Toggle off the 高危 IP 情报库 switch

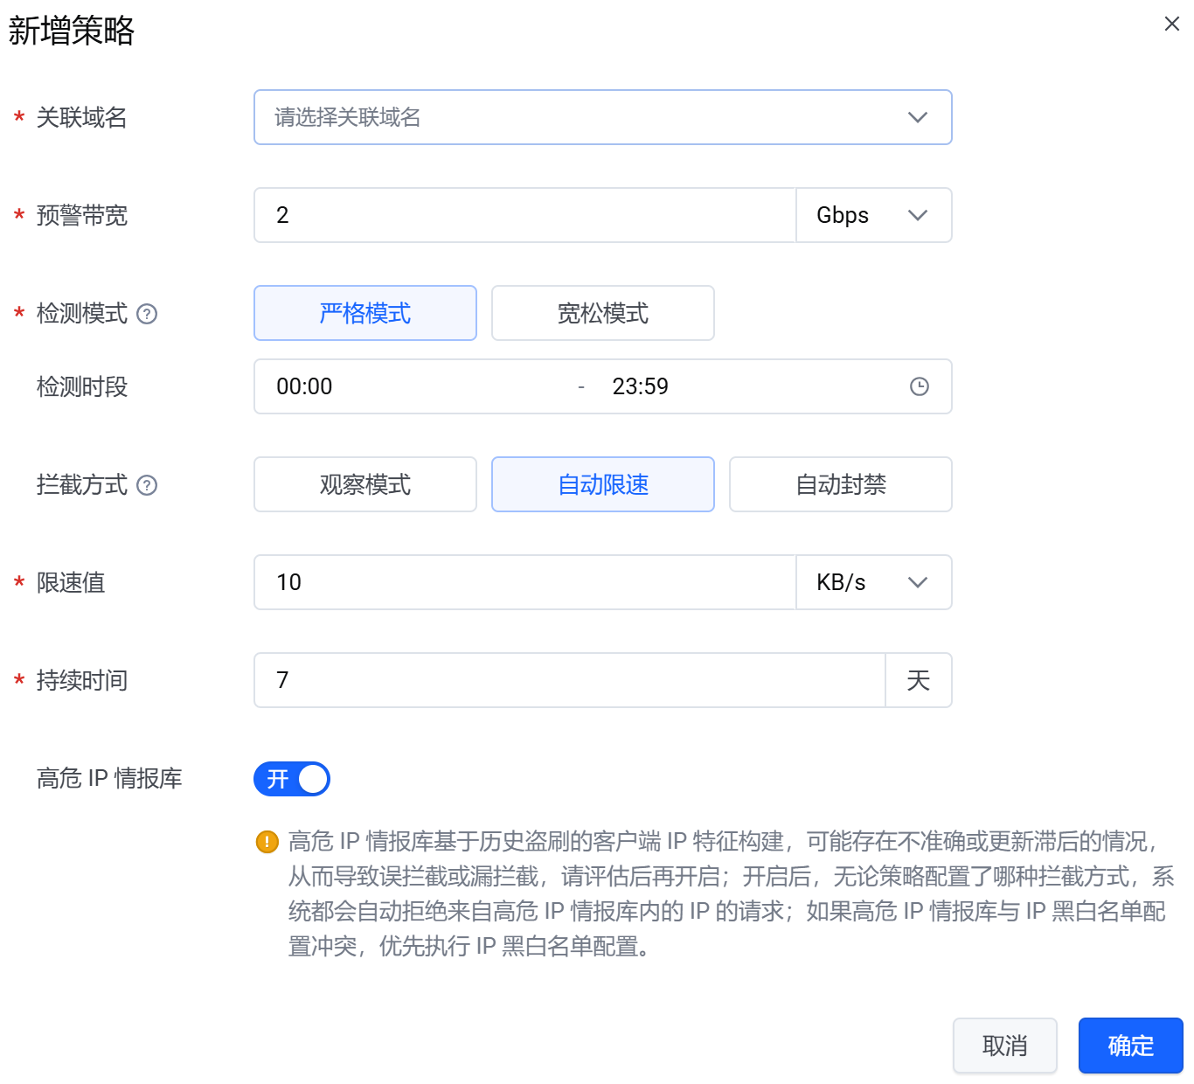coord(292,779)
